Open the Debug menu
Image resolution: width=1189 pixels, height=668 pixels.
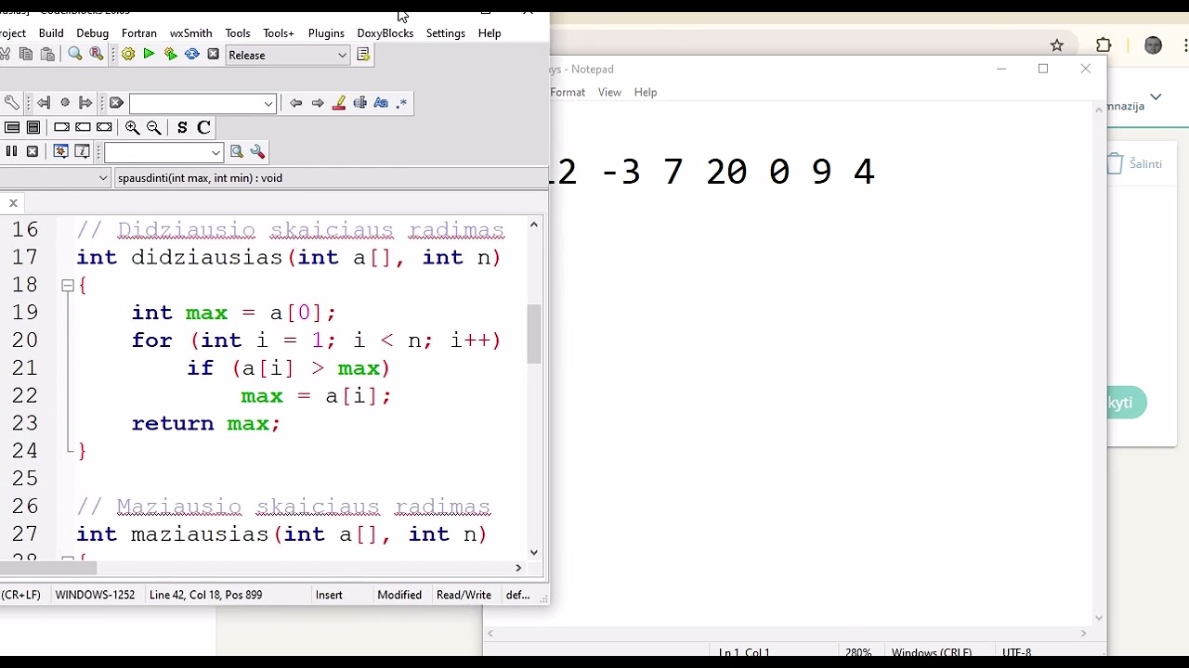tap(92, 33)
